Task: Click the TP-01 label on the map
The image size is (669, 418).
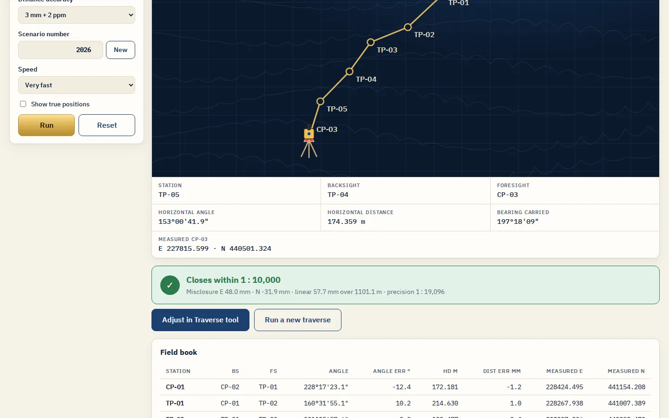Action: click(x=459, y=3)
